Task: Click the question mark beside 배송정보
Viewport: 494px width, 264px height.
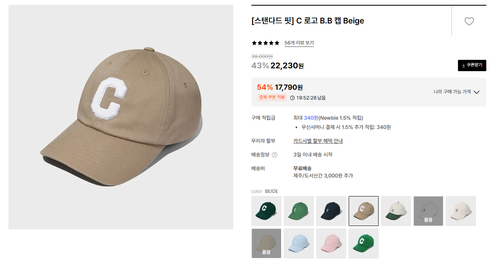Action: tap(275, 155)
